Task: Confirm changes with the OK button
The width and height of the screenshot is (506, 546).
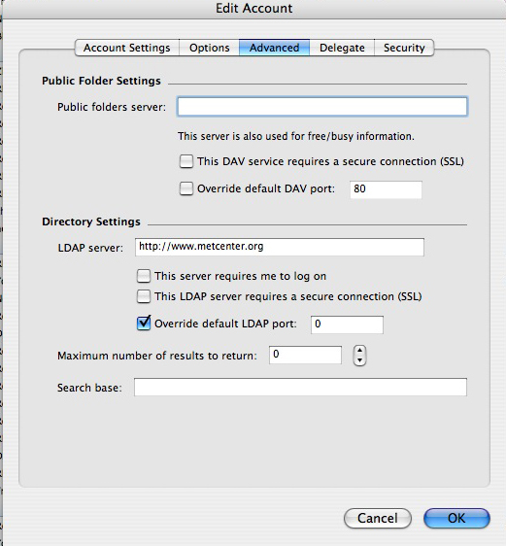Action: pos(456,518)
